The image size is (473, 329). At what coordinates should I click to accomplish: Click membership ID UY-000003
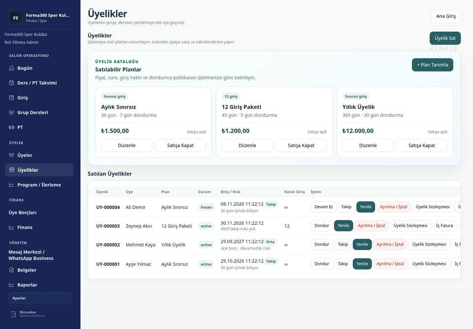(108, 226)
